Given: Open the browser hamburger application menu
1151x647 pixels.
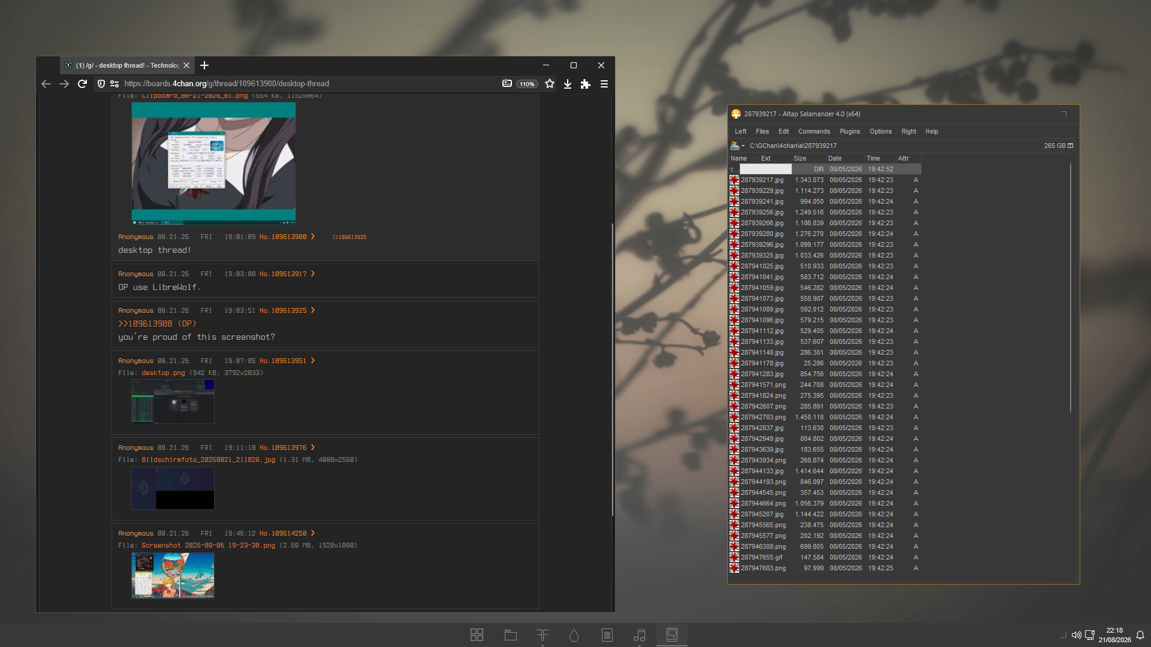Looking at the screenshot, I should pyautogui.click(x=604, y=84).
